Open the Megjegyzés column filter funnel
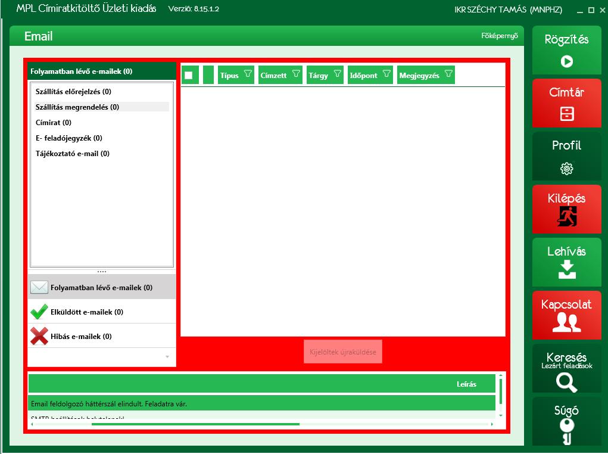Screen dimensions: 608x454 pos(448,74)
